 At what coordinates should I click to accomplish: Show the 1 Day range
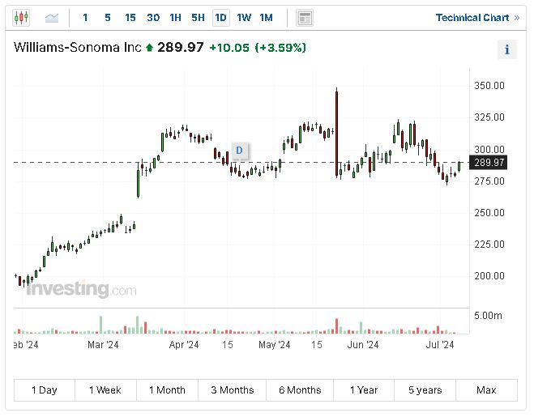pyautogui.click(x=45, y=390)
